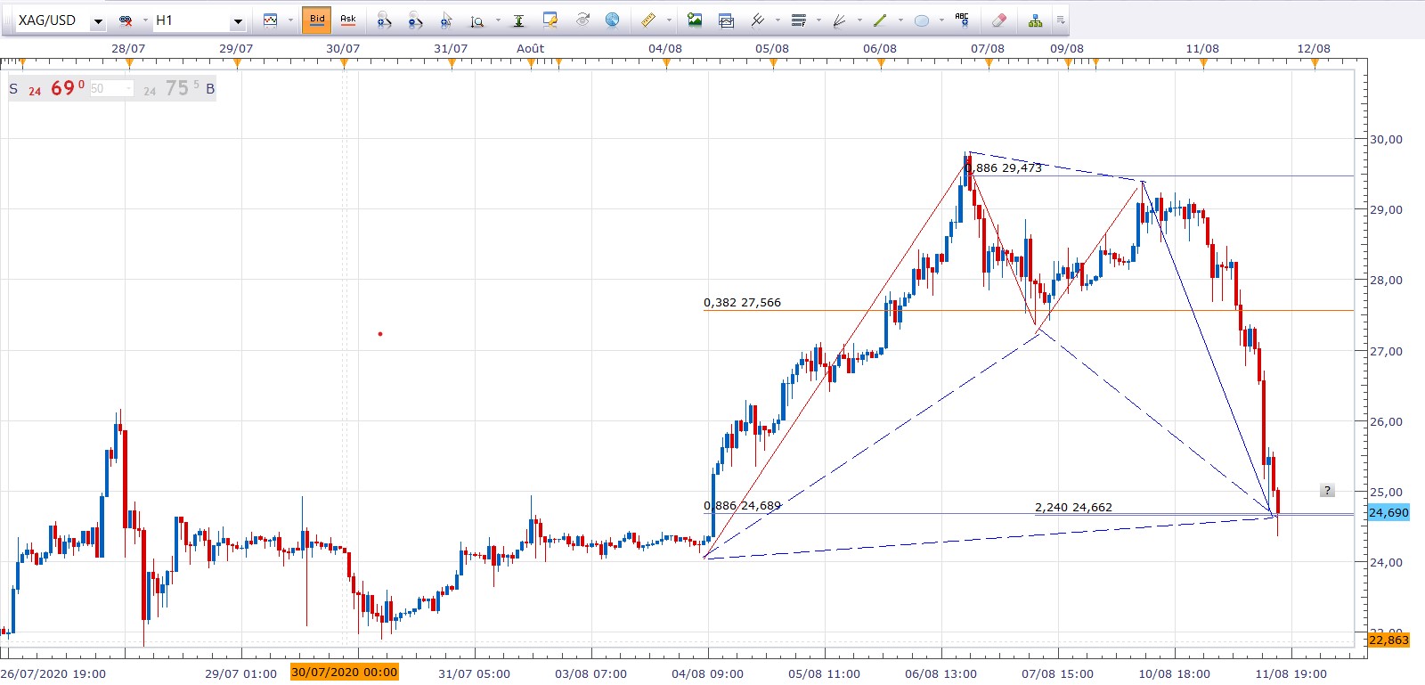This screenshot has height=685, width=1425.
Task: Select the ABC text label tool
Action: (962, 19)
